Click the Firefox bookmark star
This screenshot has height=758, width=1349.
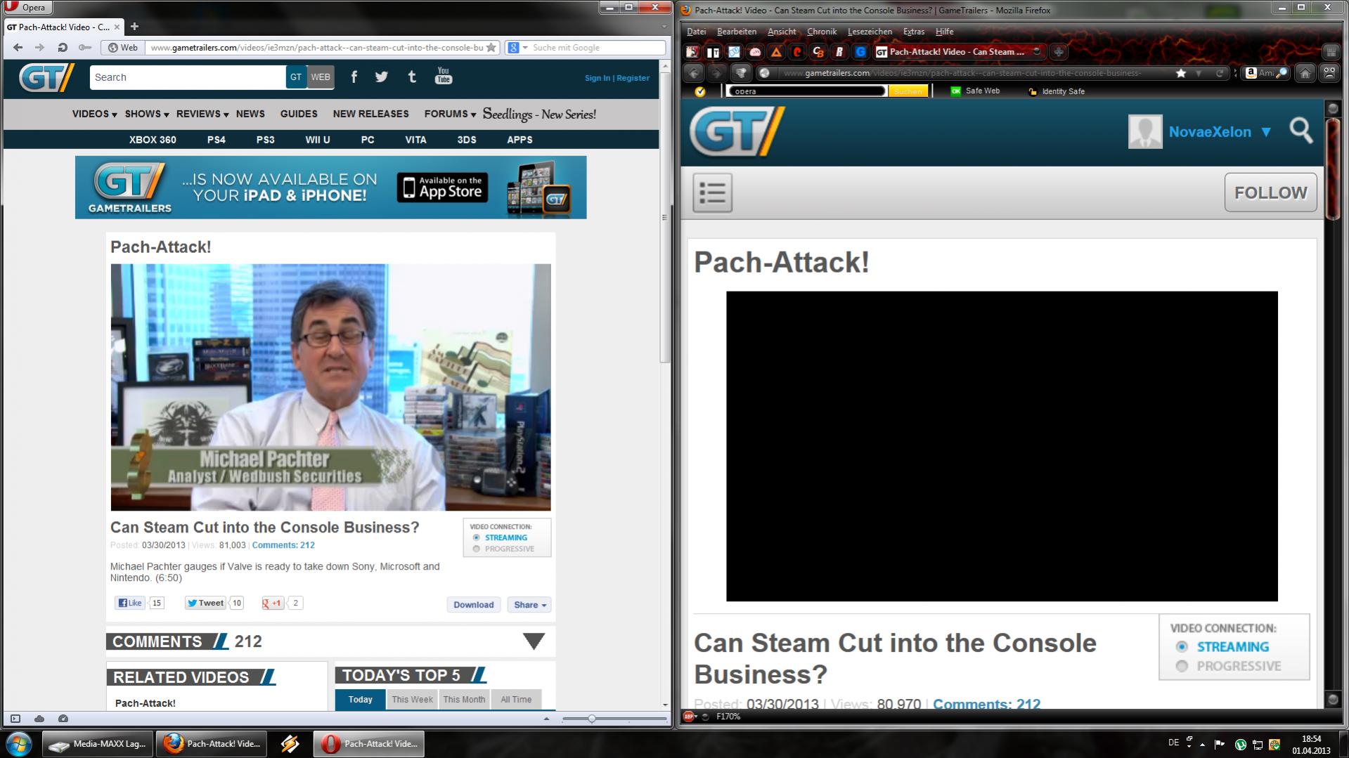[x=1181, y=73]
